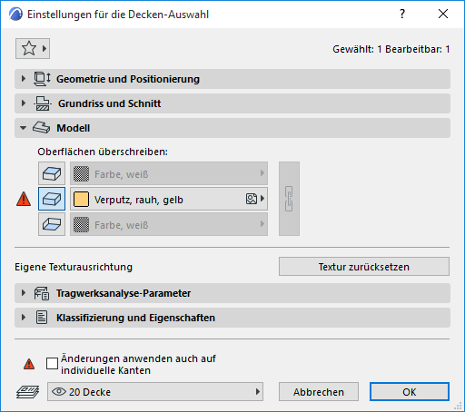Click the bottom surface hatched swatch
Screen dimensions: 465x412
coord(81,224)
